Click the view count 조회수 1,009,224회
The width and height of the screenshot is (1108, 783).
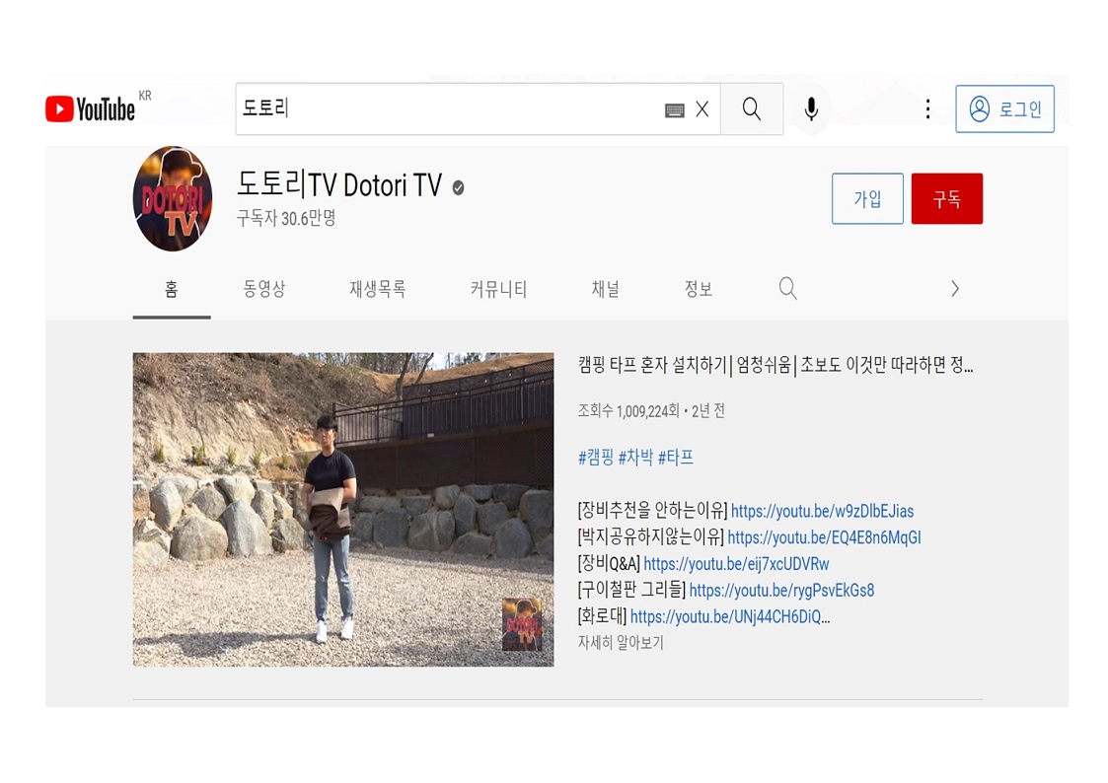point(628,411)
